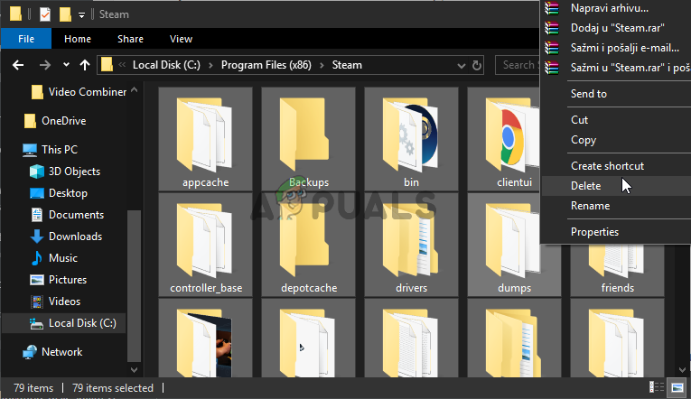
Task: Switch to details view in status bar
Action: pyautogui.click(x=657, y=387)
